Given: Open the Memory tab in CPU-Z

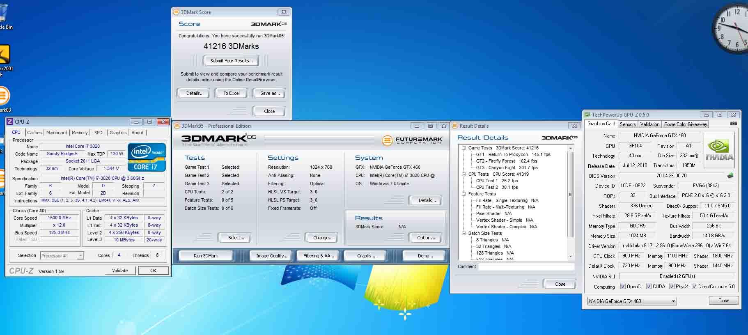Looking at the screenshot, I should click(x=80, y=133).
